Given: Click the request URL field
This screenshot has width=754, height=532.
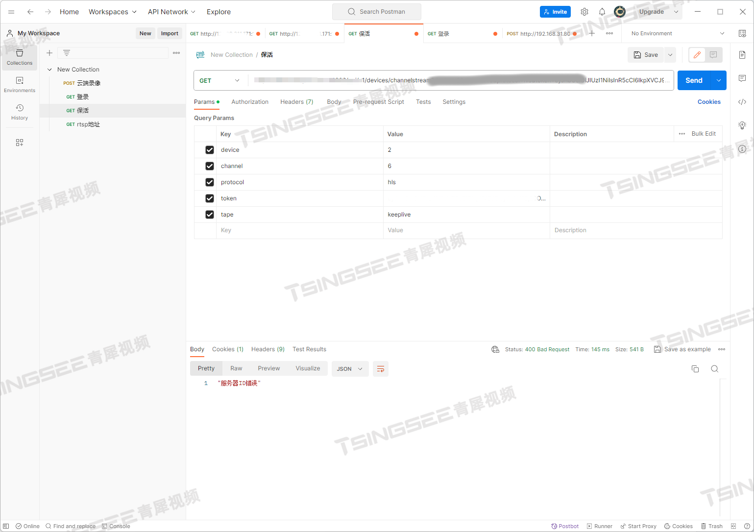Looking at the screenshot, I should (x=461, y=80).
